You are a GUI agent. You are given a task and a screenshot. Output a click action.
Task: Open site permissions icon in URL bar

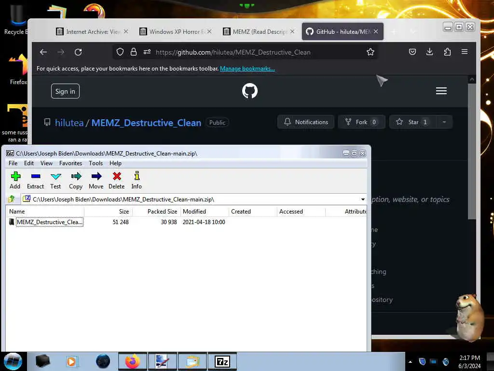147,52
